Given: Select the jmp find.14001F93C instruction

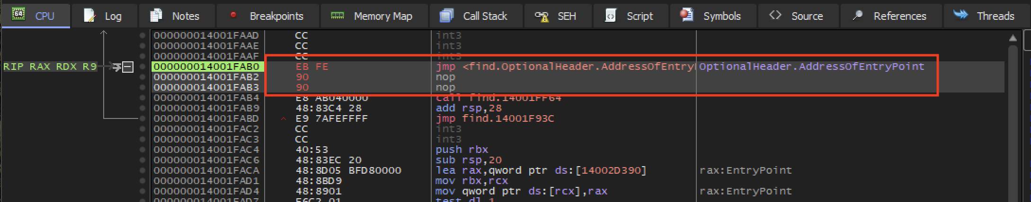Looking at the screenshot, I should (495, 118).
